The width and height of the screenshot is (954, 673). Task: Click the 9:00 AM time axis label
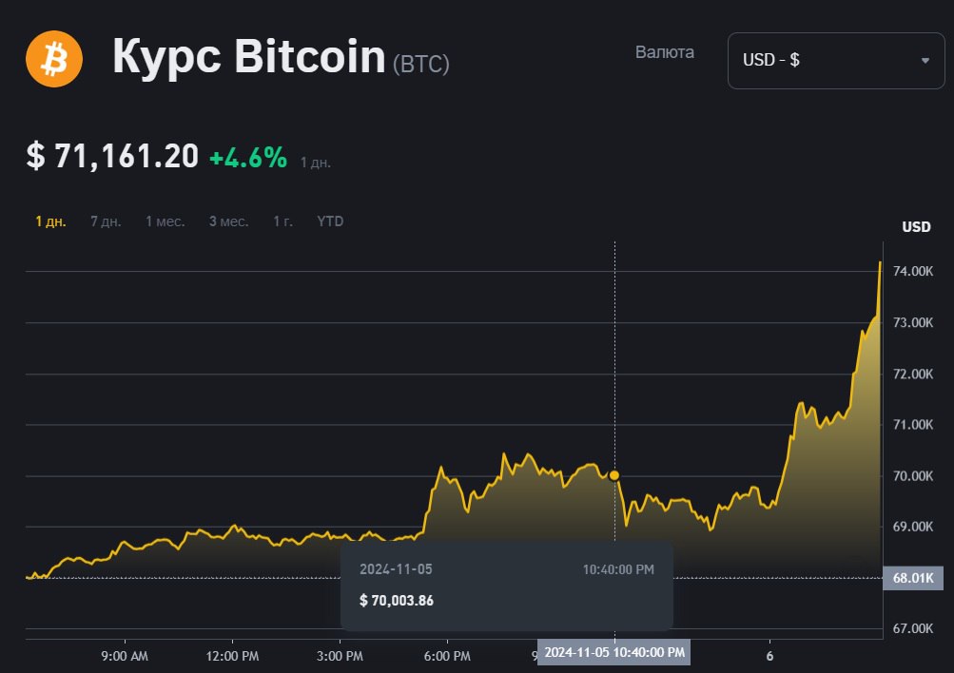pos(125,656)
